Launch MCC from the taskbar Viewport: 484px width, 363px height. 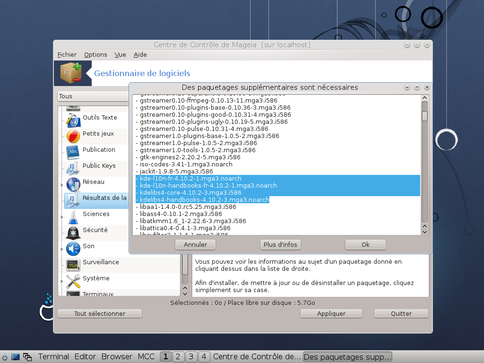click(146, 357)
